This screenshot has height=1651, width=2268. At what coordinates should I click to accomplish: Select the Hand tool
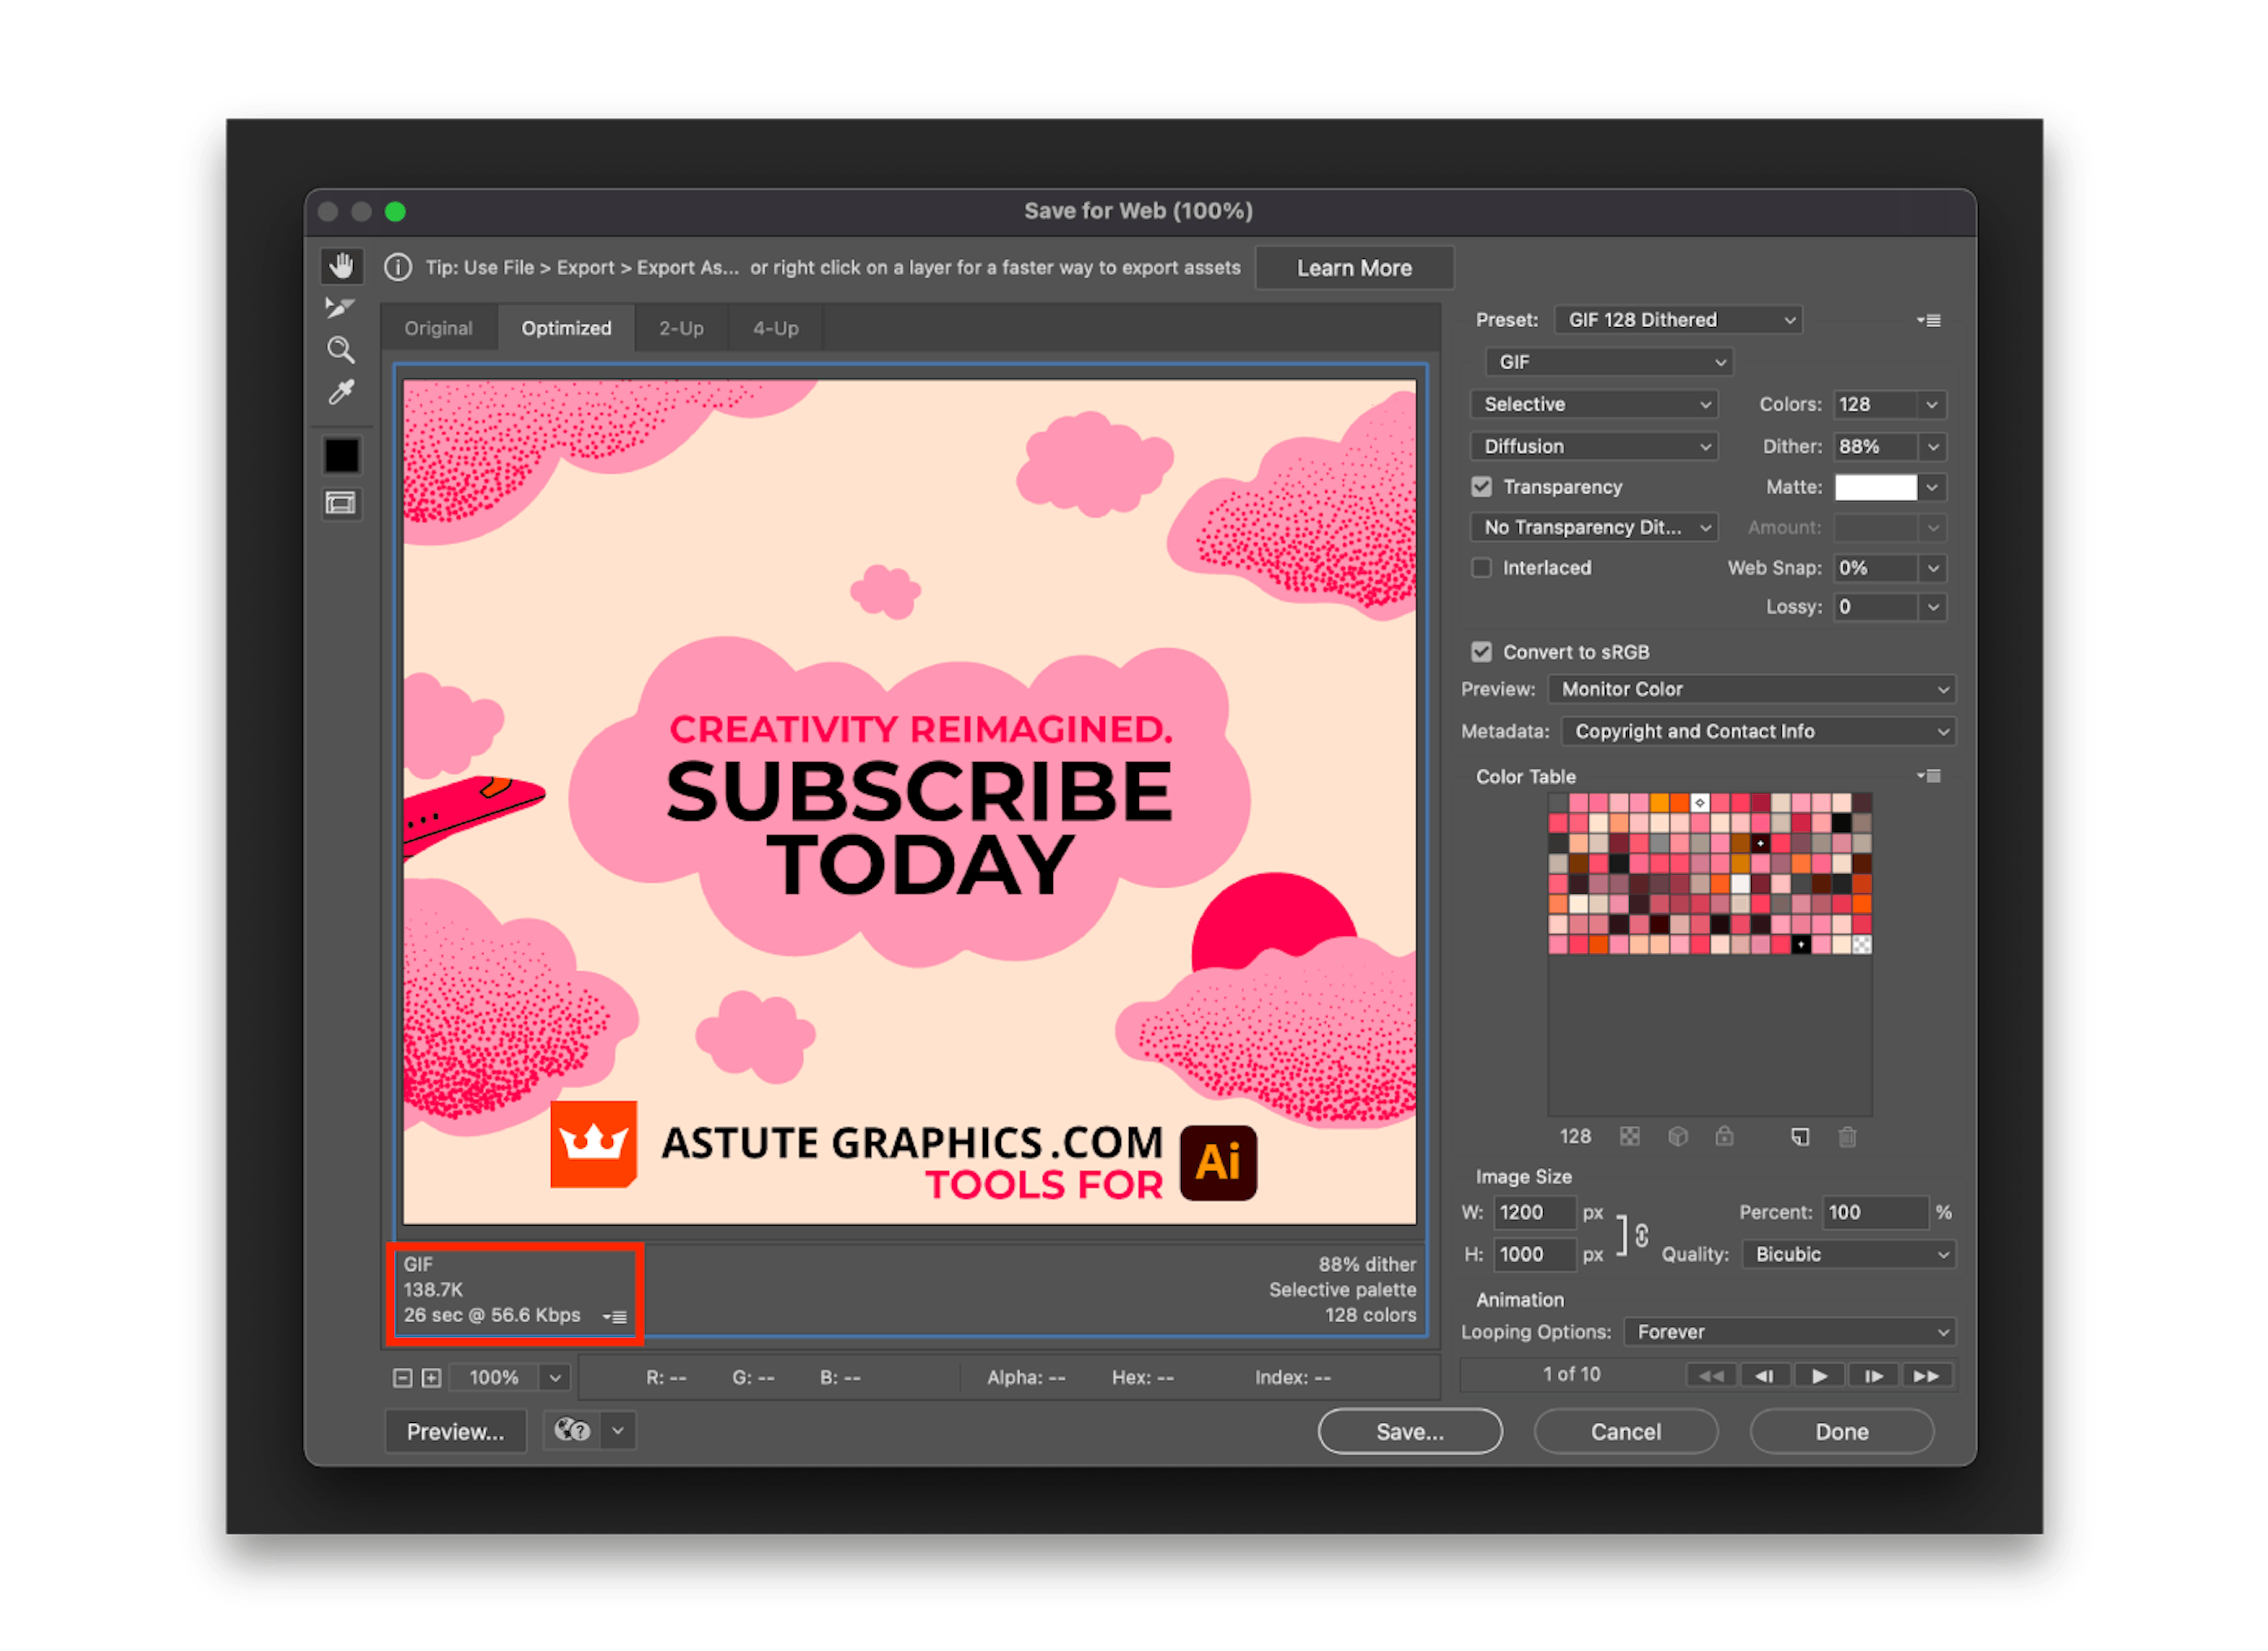pyautogui.click(x=342, y=266)
